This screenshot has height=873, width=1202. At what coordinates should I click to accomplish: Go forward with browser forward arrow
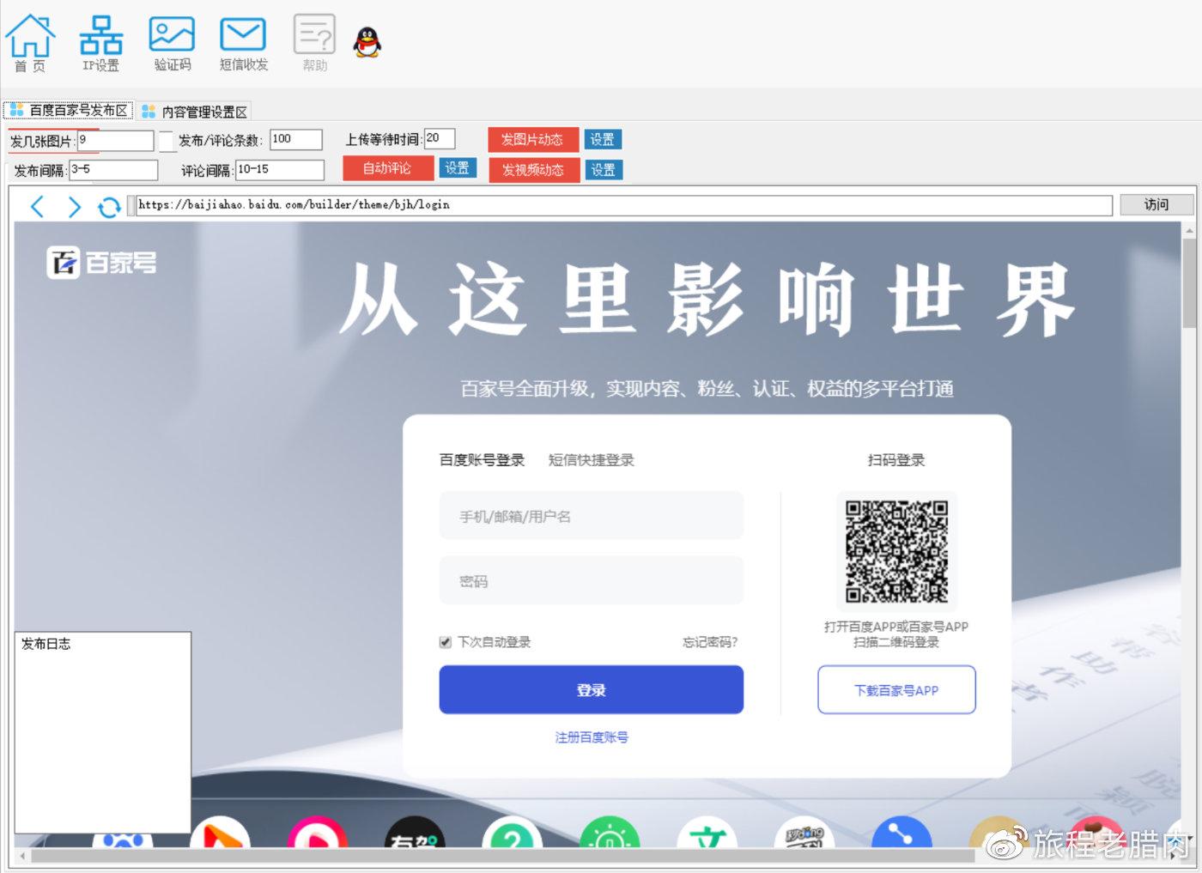pos(74,206)
